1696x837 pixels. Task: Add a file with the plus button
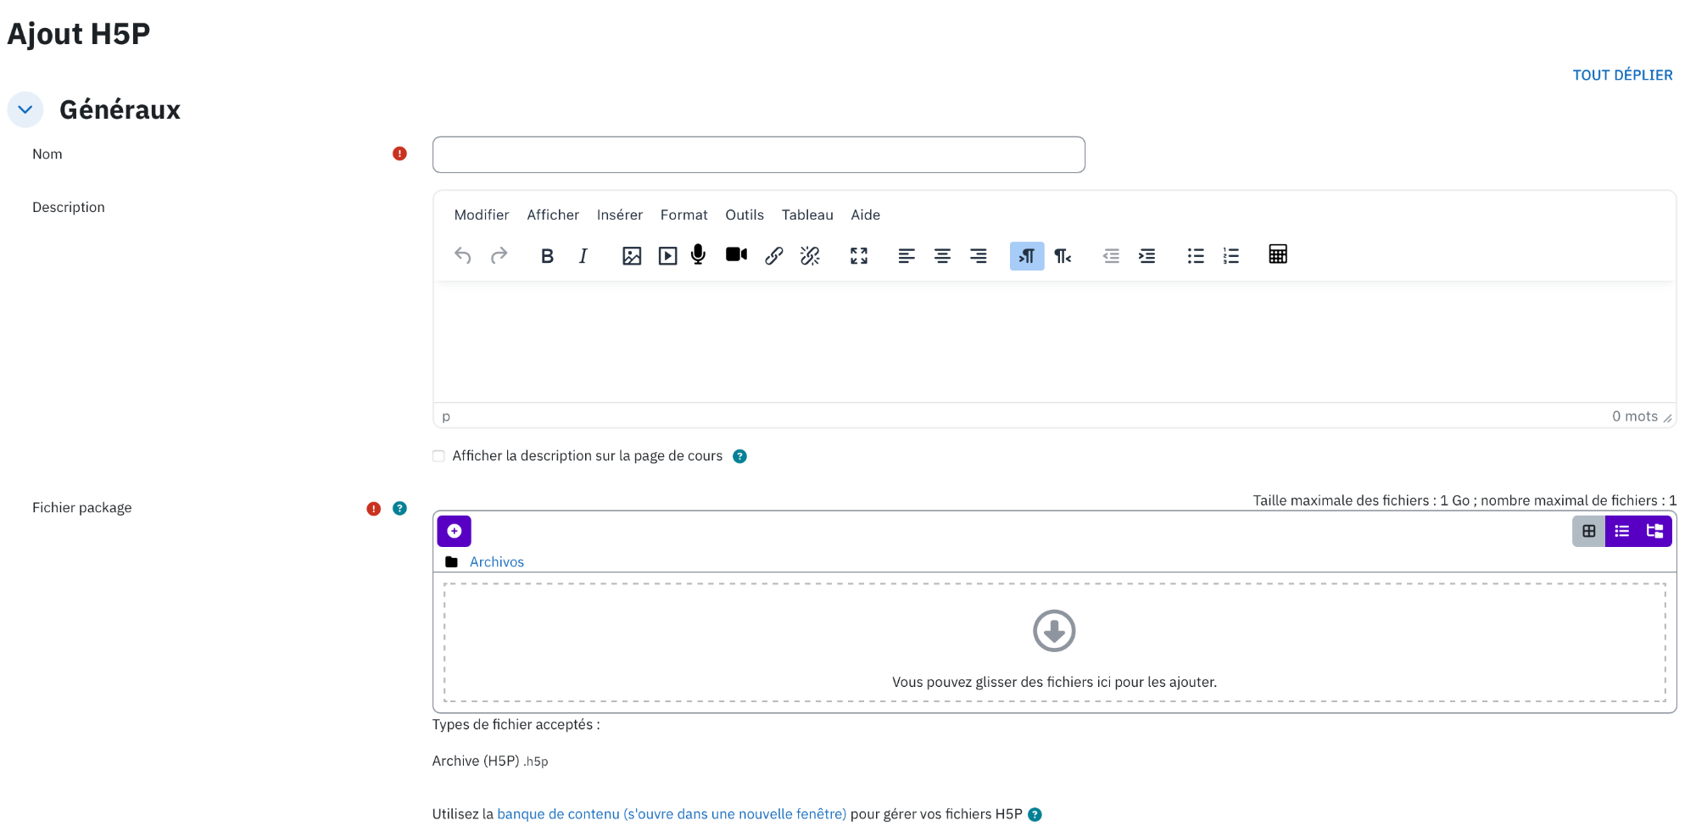pos(455,531)
